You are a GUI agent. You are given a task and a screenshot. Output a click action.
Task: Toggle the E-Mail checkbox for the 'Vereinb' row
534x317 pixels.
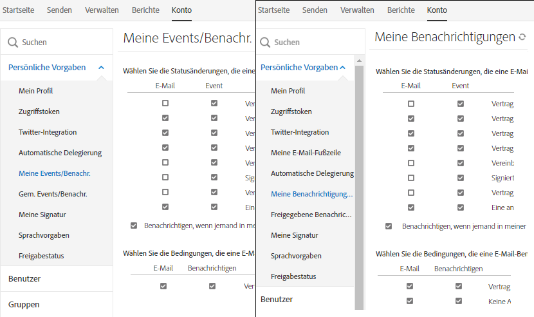(410, 162)
